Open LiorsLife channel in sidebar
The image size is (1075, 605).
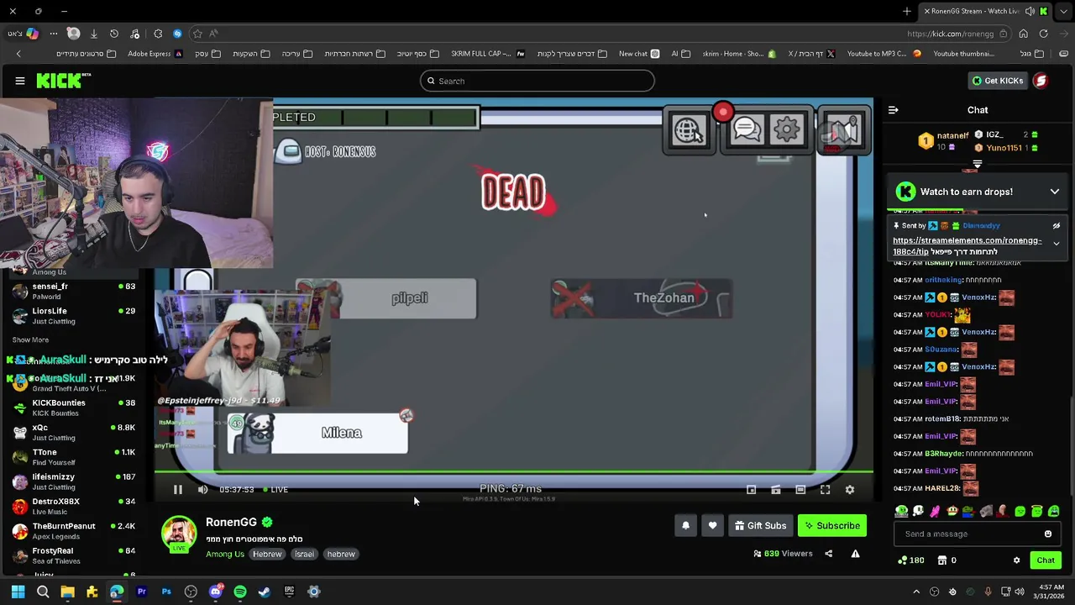tap(74, 316)
